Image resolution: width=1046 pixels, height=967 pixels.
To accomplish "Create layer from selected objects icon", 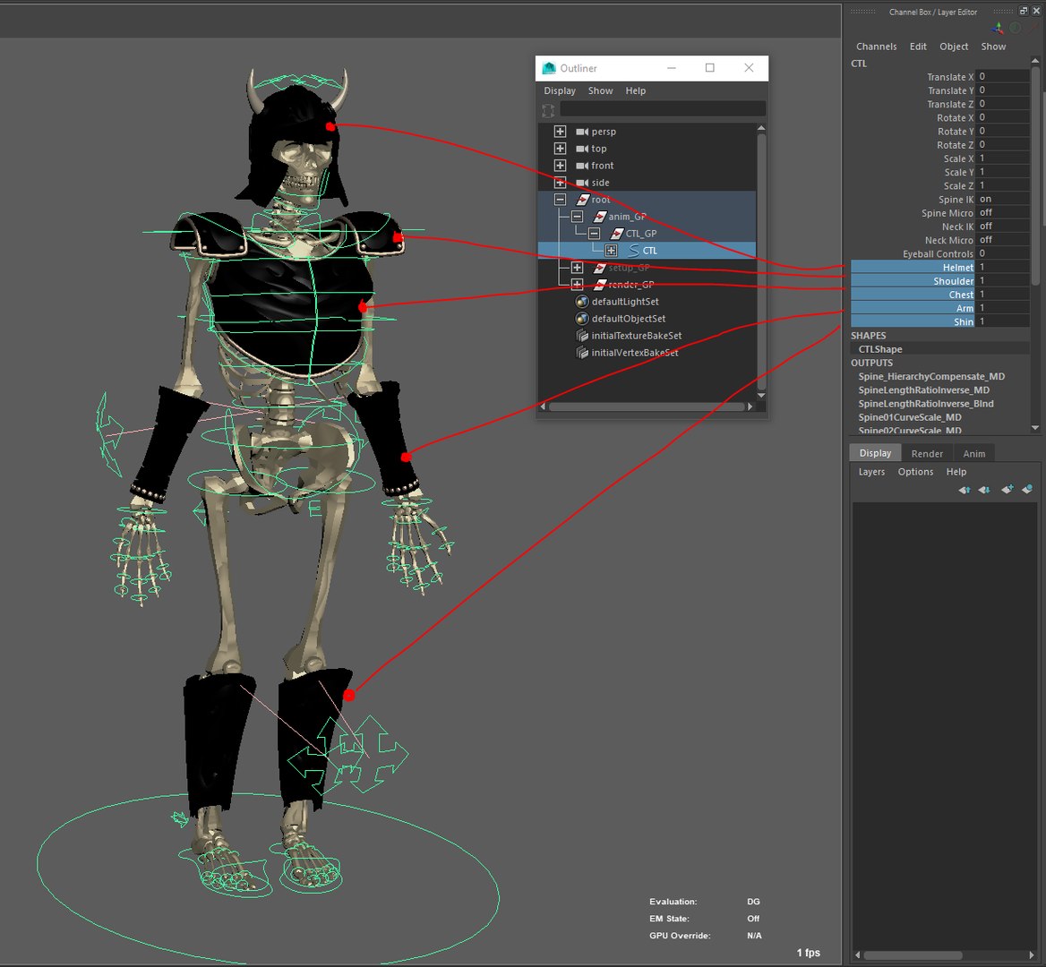I will [1027, 490].
